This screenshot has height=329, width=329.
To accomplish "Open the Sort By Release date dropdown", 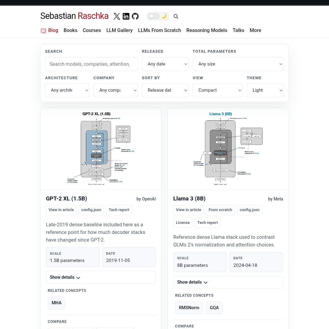I will [165, 90].
